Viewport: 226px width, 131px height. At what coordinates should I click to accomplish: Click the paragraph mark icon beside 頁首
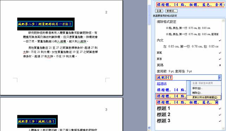(x=220, y=59)
